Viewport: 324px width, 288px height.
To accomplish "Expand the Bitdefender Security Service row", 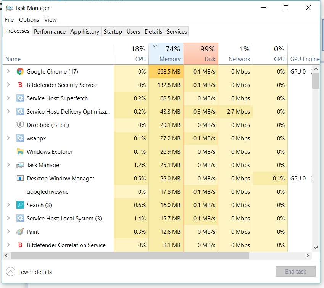I will pyautogui.click(x=8, y=85).
